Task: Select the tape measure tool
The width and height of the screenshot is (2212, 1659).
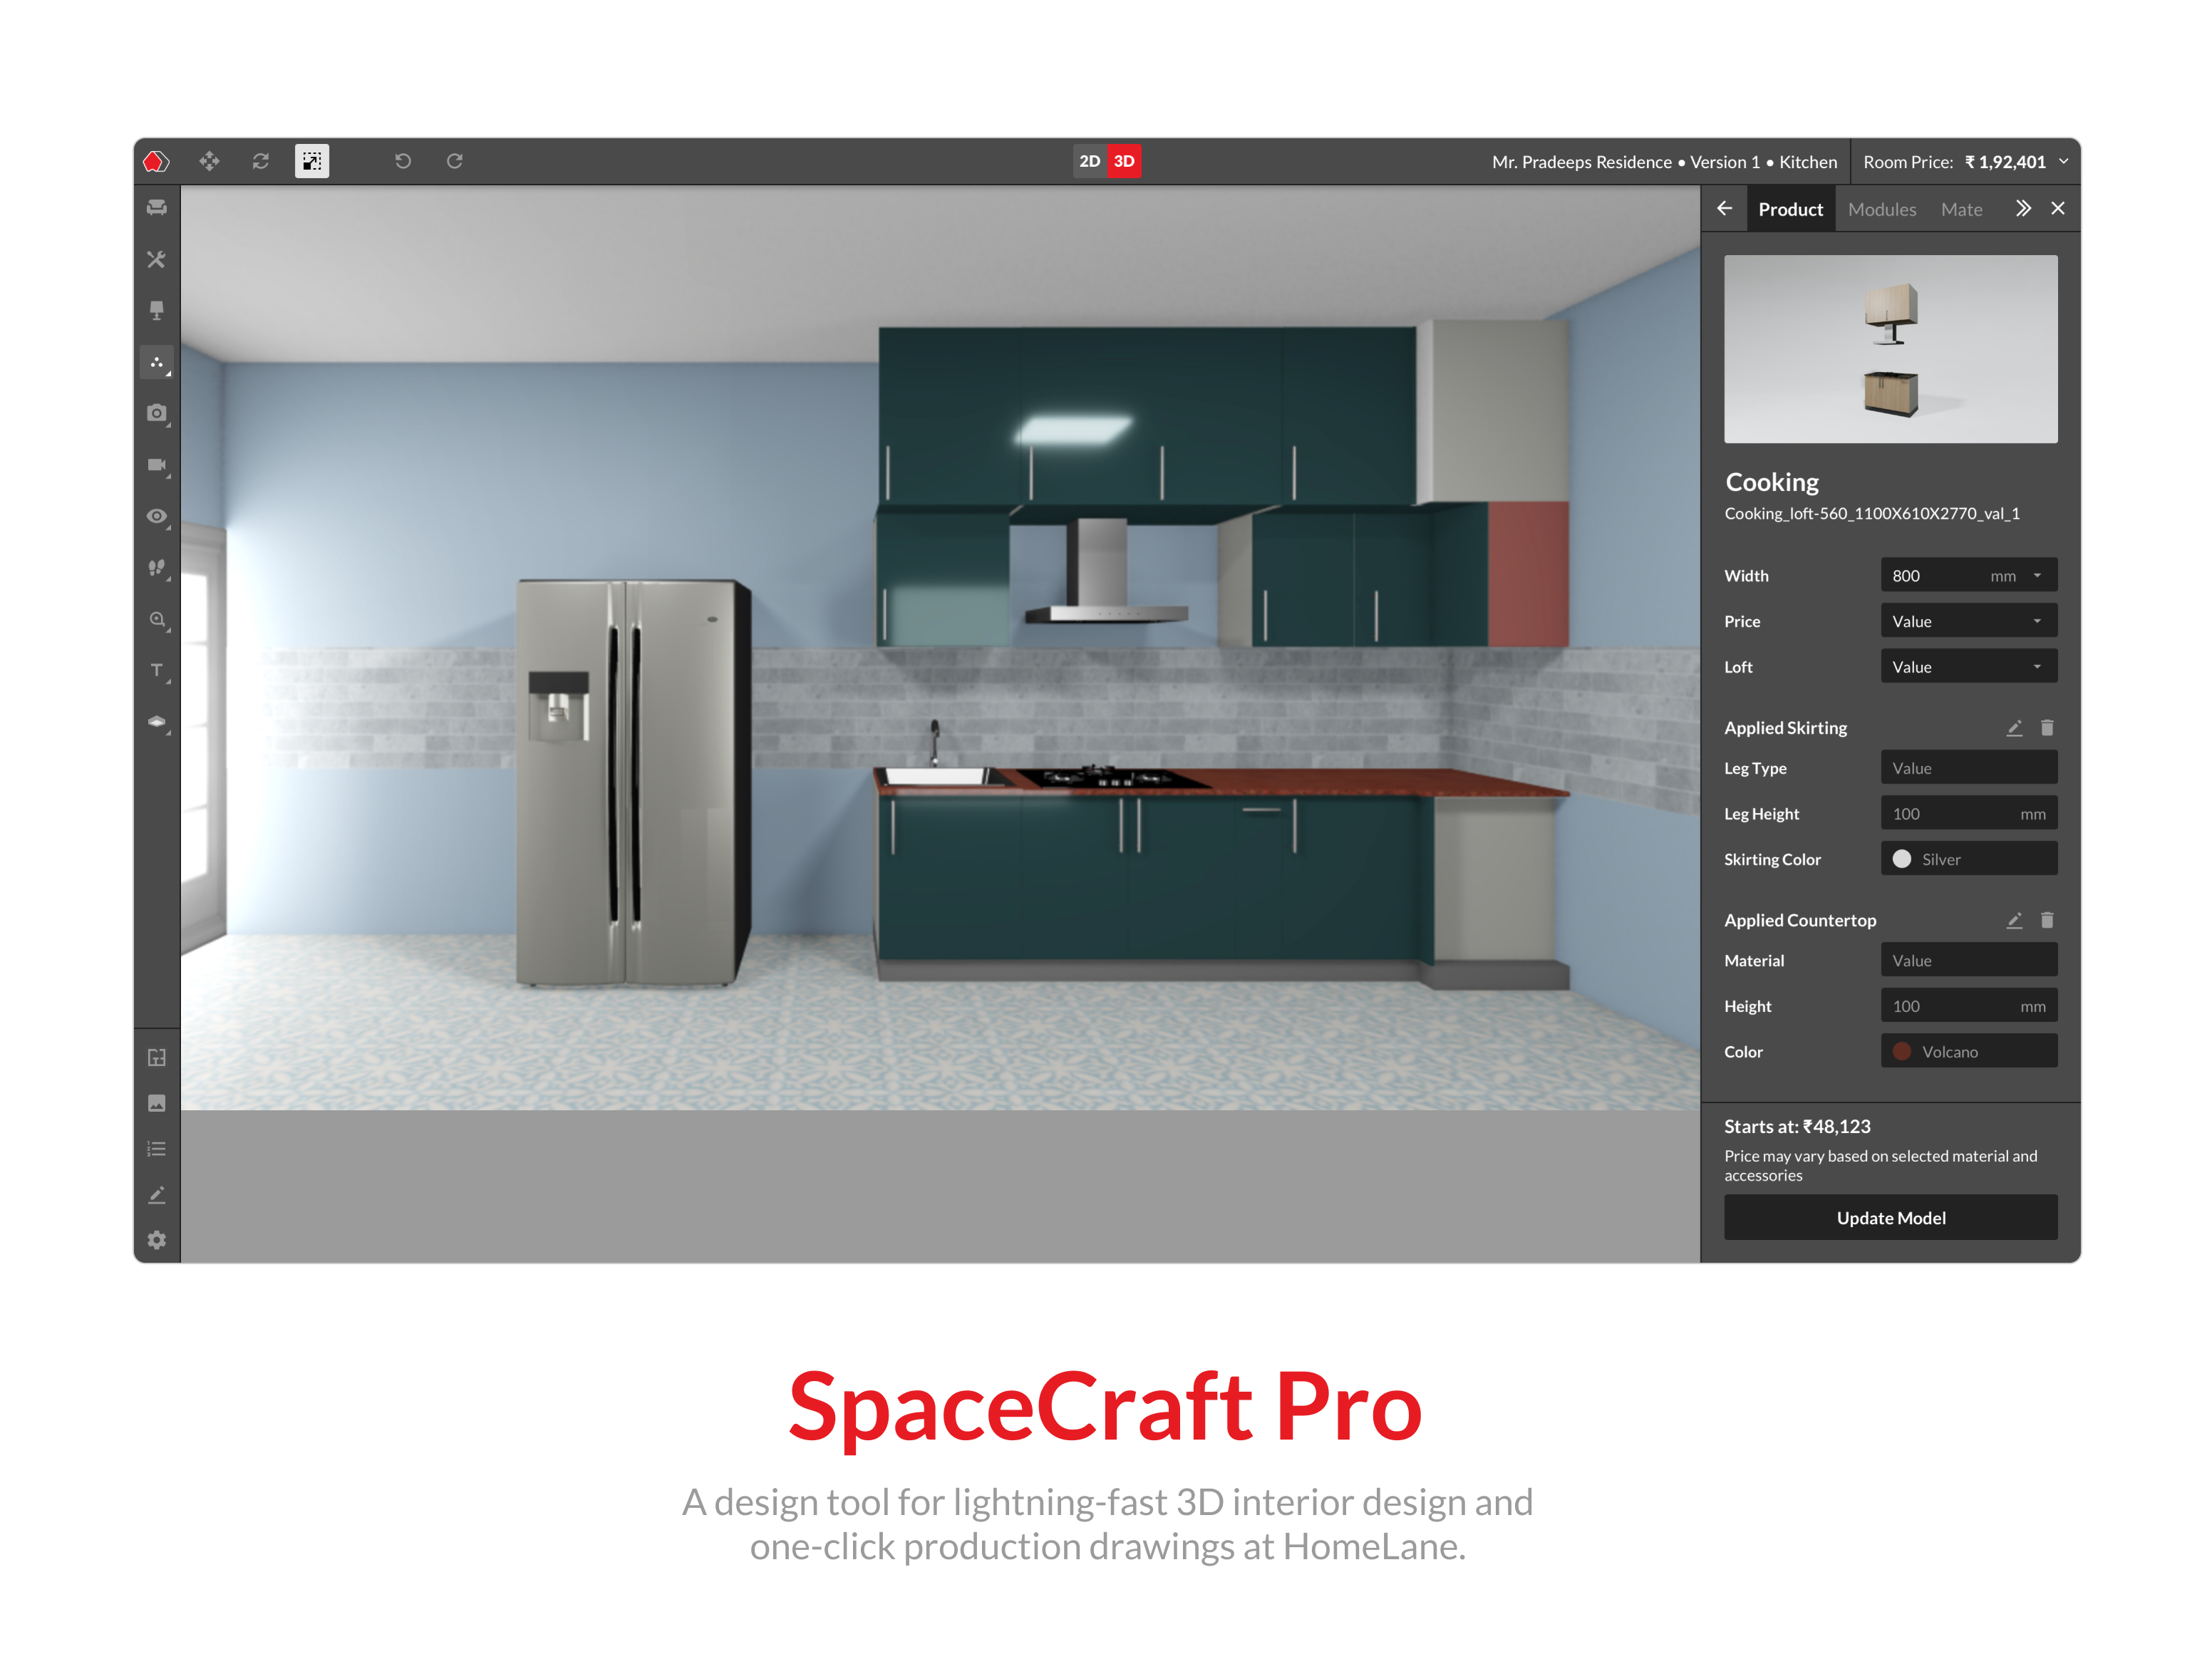Action: tap(157, 619)
